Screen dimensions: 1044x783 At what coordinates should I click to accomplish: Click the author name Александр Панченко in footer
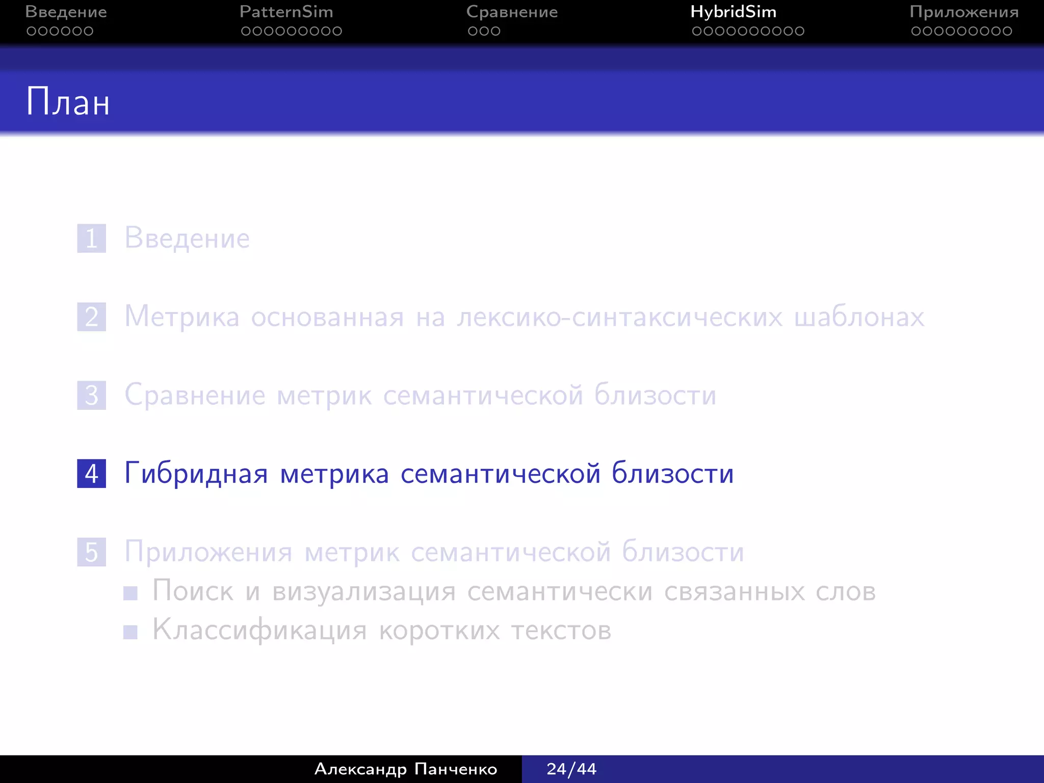pos(406,769)
